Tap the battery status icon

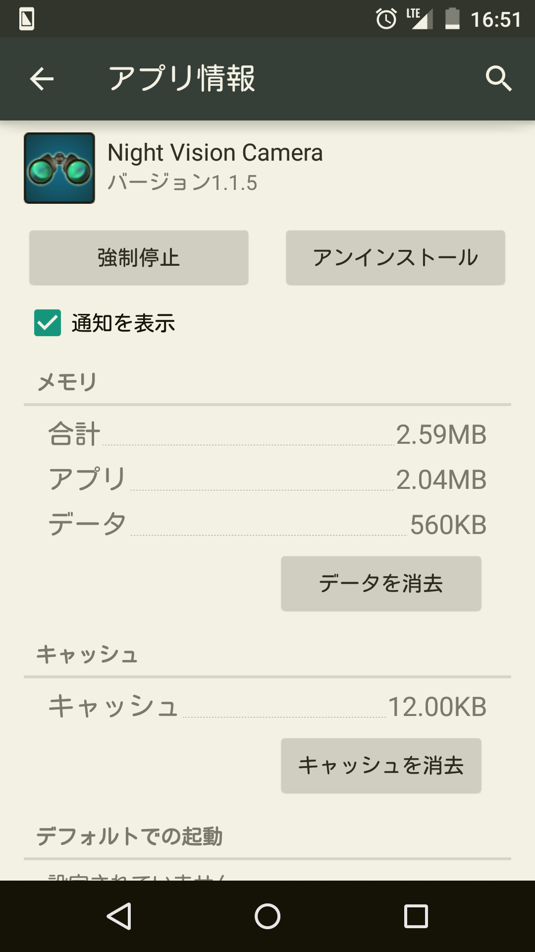[x=452, y=19]
